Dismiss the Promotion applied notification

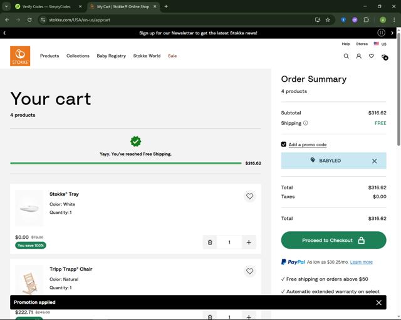(378, 302)
